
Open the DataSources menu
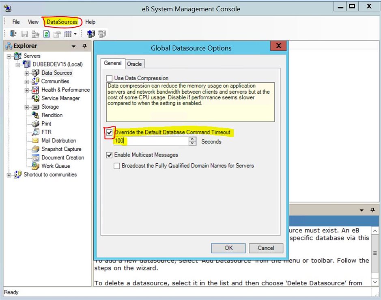[62, 22]
